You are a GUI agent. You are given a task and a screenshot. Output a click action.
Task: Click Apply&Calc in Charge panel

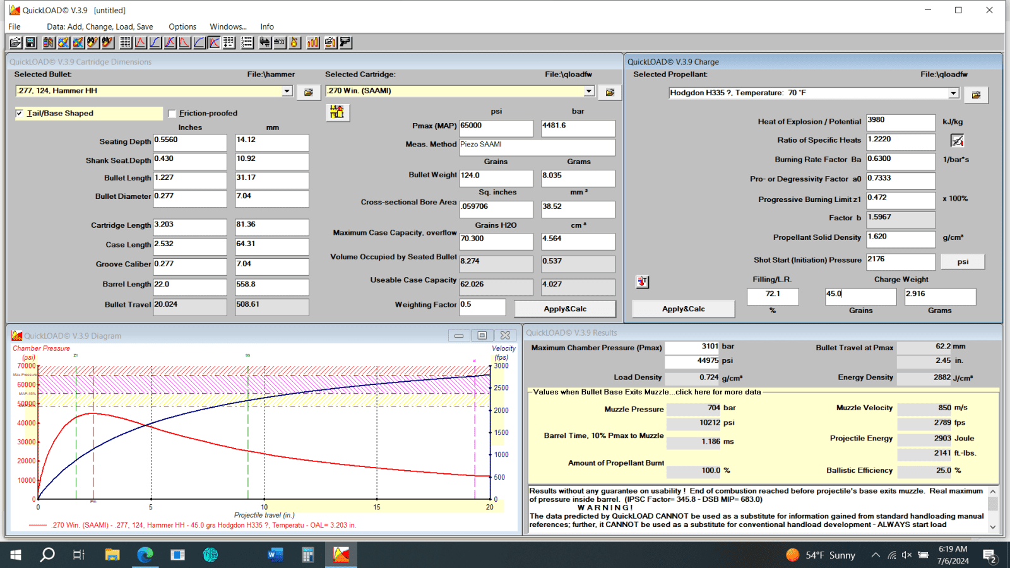[x=683, y=309]
